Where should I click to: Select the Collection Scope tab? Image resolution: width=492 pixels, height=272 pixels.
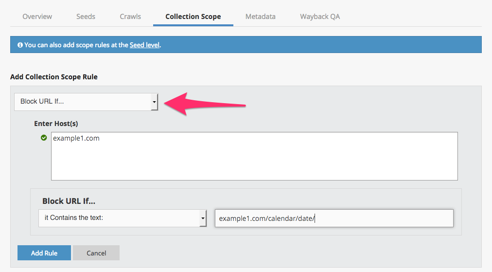tap(193, 17)
